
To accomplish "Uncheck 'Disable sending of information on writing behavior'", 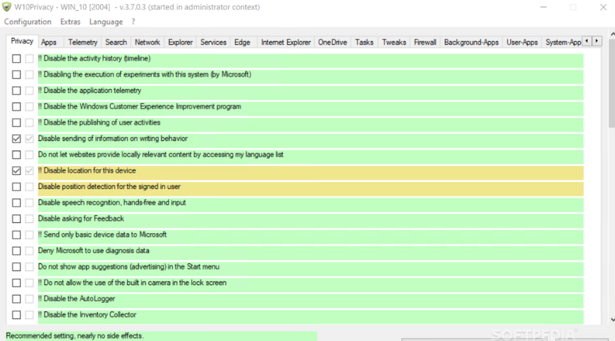I will 16,139.
